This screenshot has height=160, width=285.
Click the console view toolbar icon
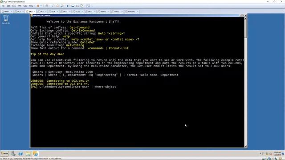click(x=88, y=6)
